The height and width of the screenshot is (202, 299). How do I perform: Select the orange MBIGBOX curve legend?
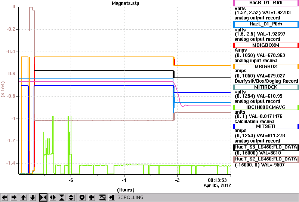266,67
